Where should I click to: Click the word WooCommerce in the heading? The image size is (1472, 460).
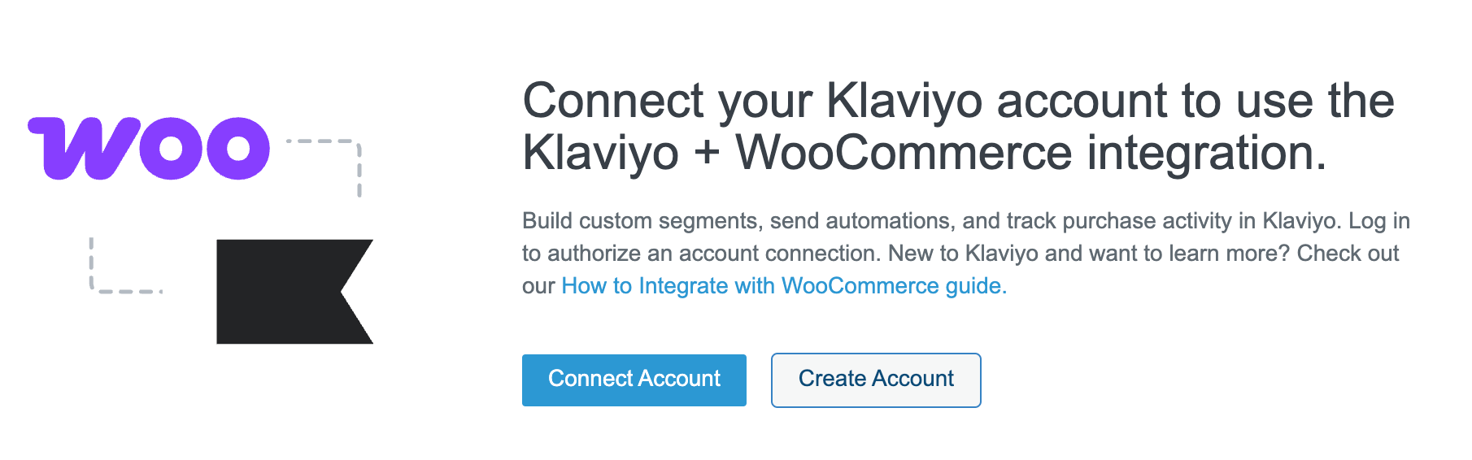click(904, 152)
